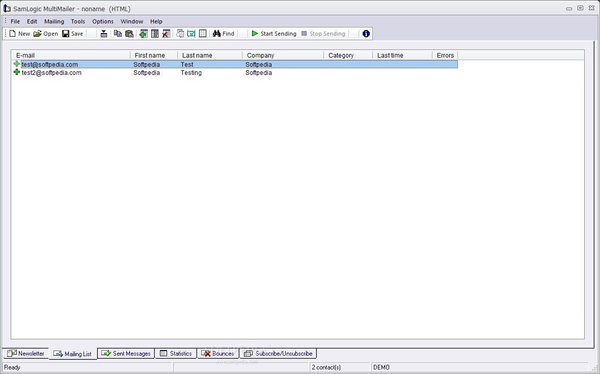Click the Paste clipboard icon
Viewport: 600px width, 374px height.
(x=129, y=34)
